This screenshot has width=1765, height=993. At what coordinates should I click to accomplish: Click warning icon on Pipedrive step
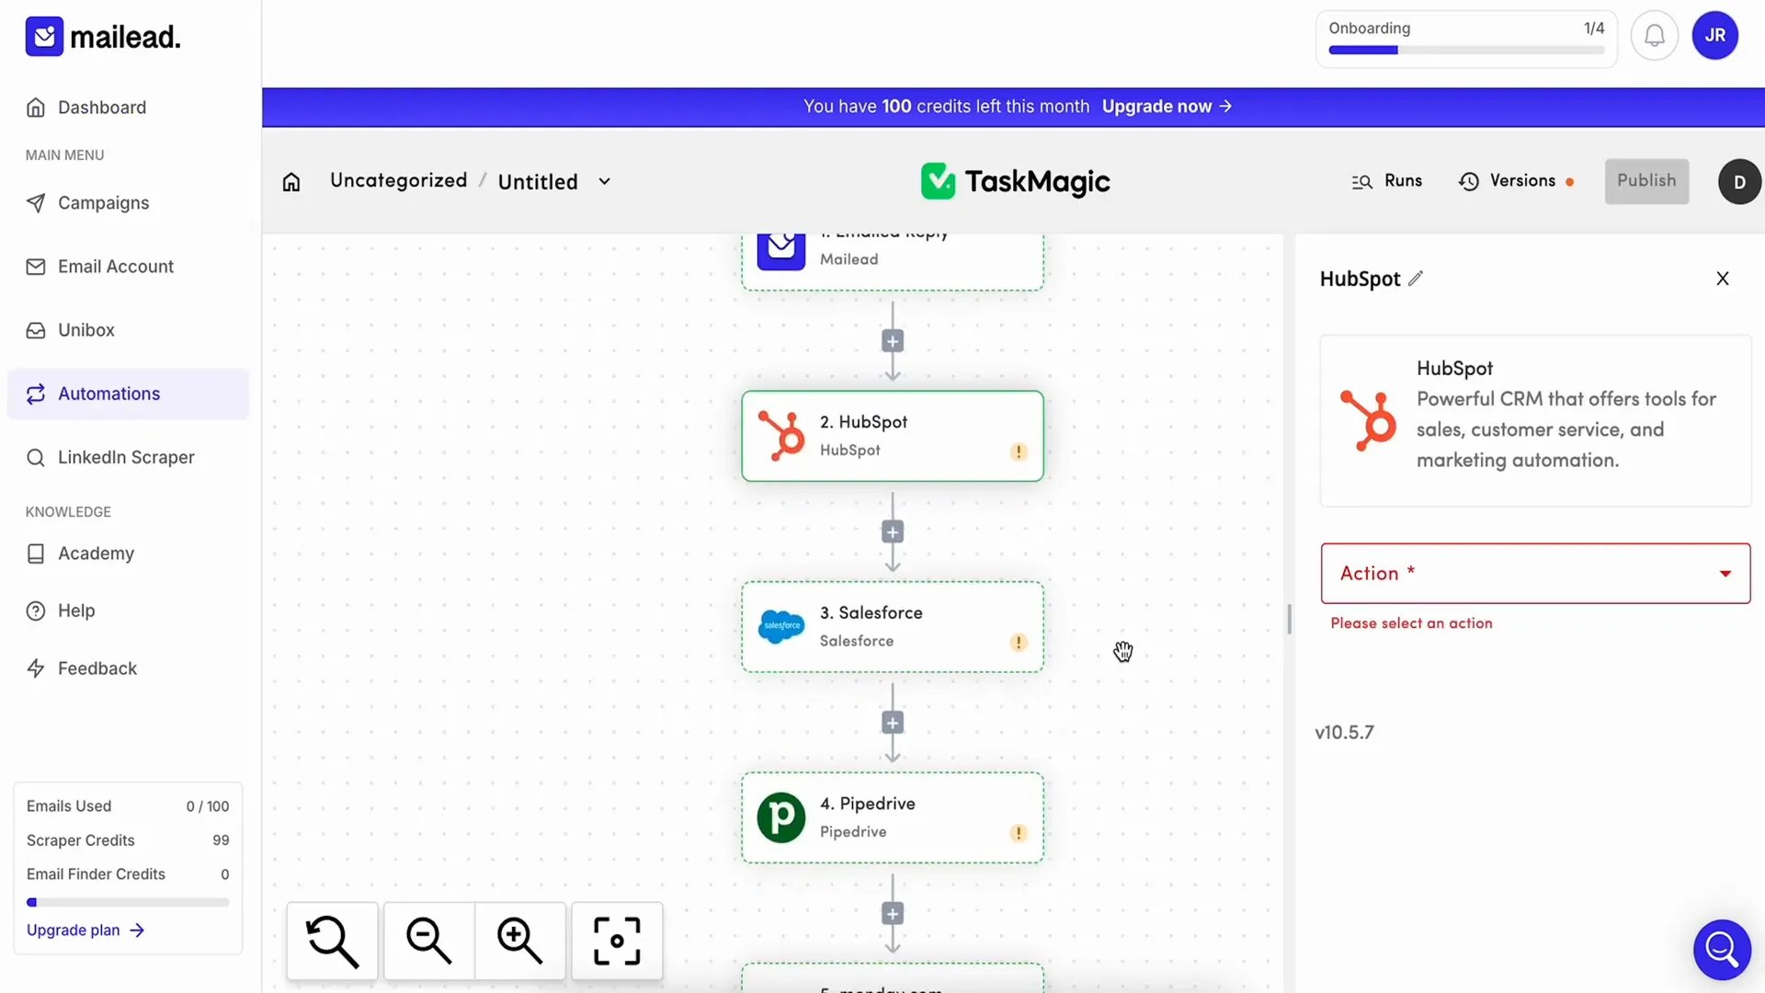coord(1019,833)
